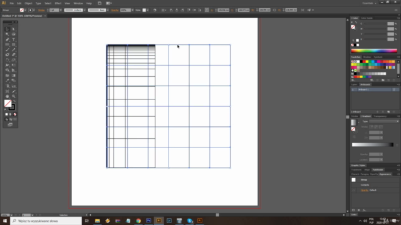The image size is (401, 225).
Task: Select the Slice tool
Action: pos(14,91)
